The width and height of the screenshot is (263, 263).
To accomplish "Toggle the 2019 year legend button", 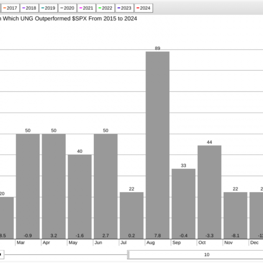I will (49, 8).
